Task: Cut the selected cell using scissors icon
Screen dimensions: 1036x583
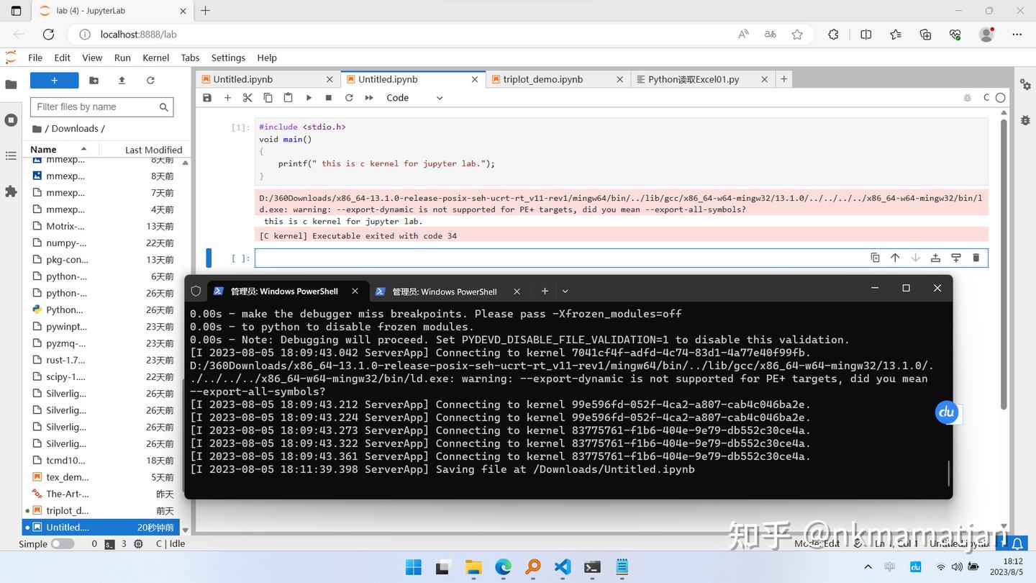Action: click(247, 97)
